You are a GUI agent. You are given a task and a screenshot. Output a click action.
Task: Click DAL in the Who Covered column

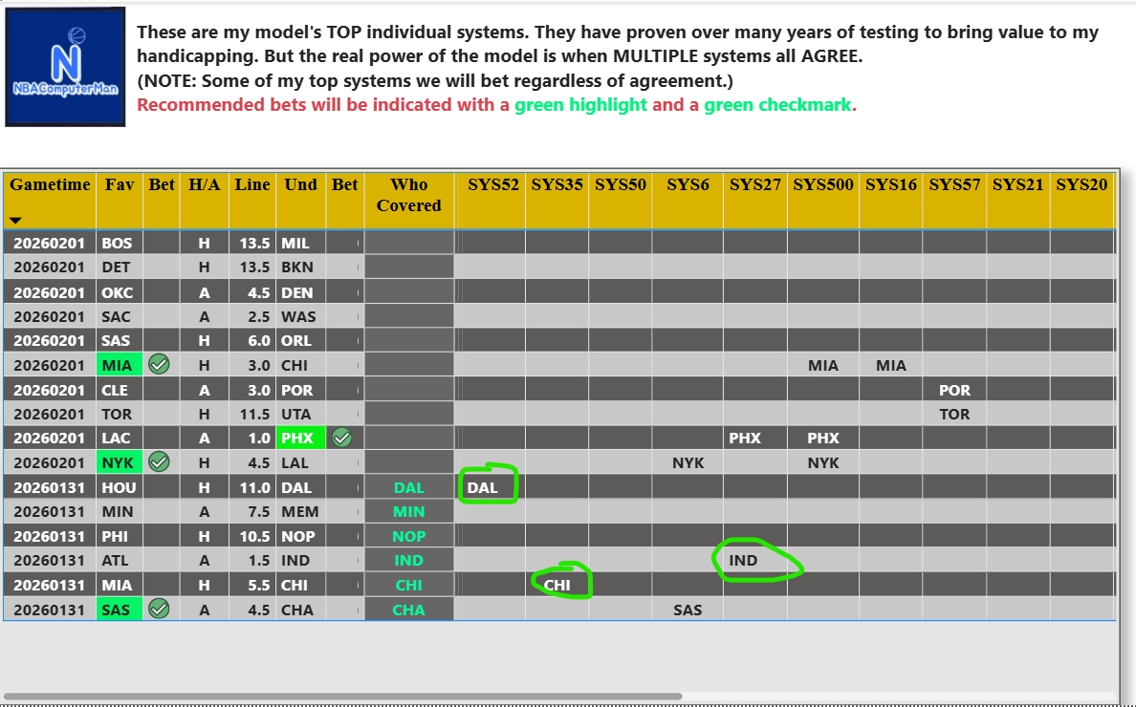coord(408,487)
